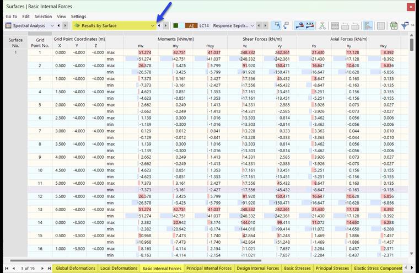This screenshot has height=273, width=419.
Task: Click next arrow next to Results by Surface
Action: pos(166,26)
